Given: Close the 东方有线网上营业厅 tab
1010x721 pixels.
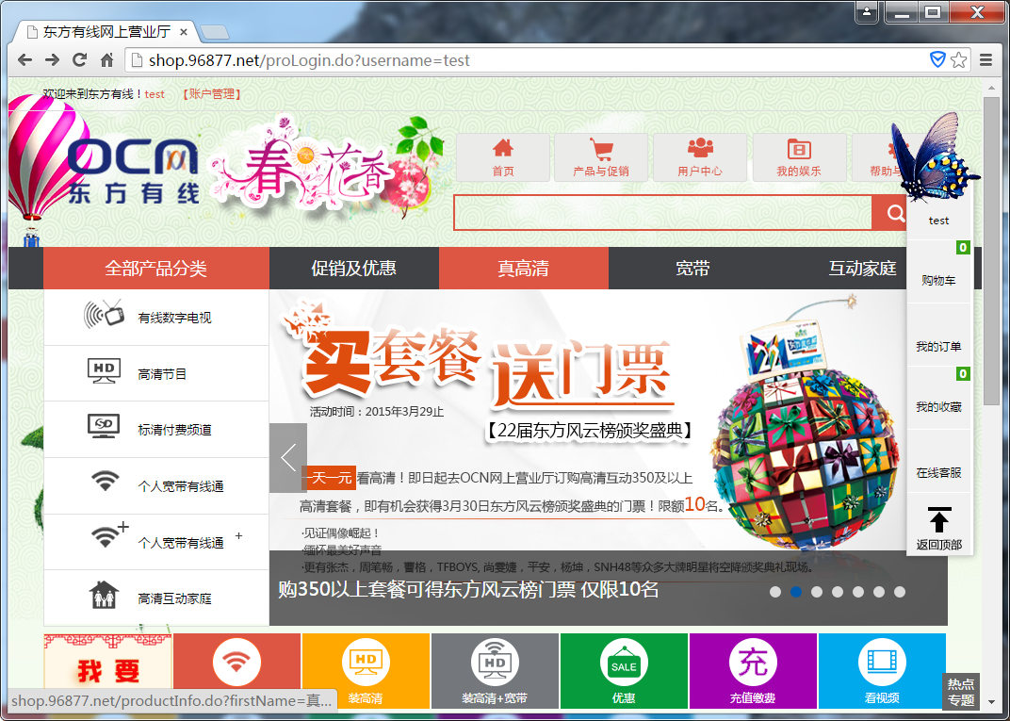Looking at the screenshot, I should (184, 31).
